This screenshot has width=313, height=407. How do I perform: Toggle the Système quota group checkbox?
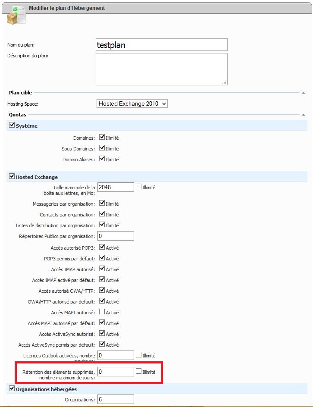[x=11, y=125]
